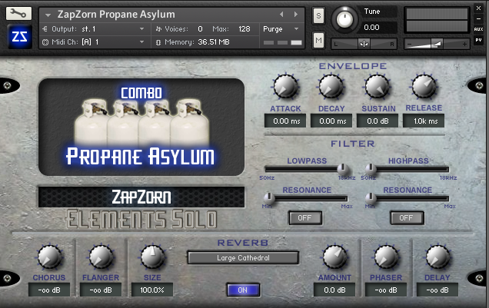Click the Decay value 0.00 ms
This screenshot has height=308, width=489.
[x=331, y=121]
